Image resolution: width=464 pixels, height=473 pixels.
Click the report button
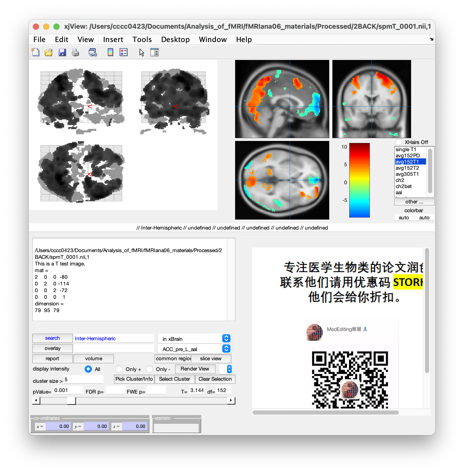(53, 359)
